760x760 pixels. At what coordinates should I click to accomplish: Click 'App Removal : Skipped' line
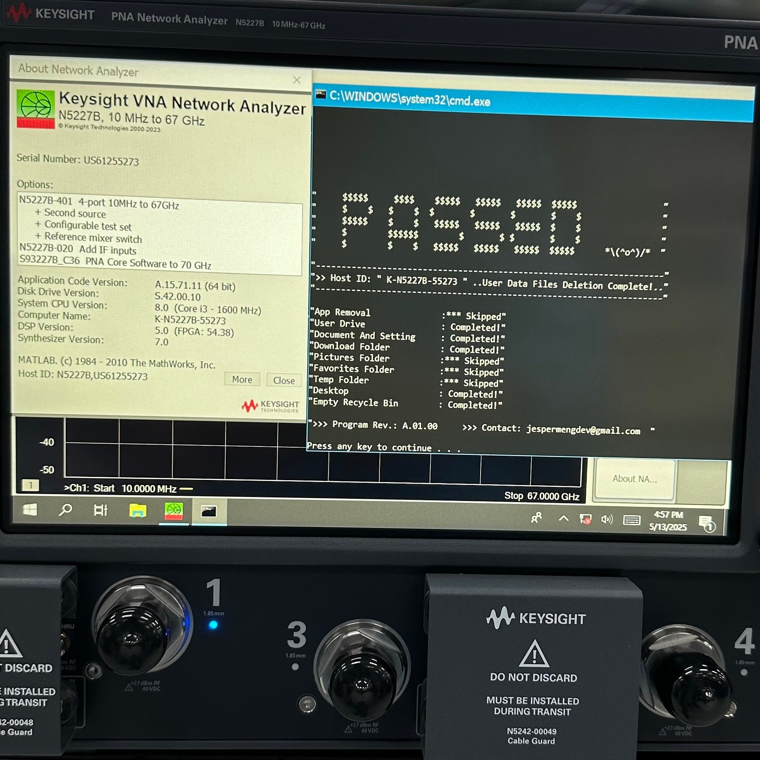408,314
